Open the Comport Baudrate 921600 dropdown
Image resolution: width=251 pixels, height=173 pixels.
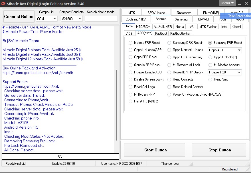click(x=72, y=19)
